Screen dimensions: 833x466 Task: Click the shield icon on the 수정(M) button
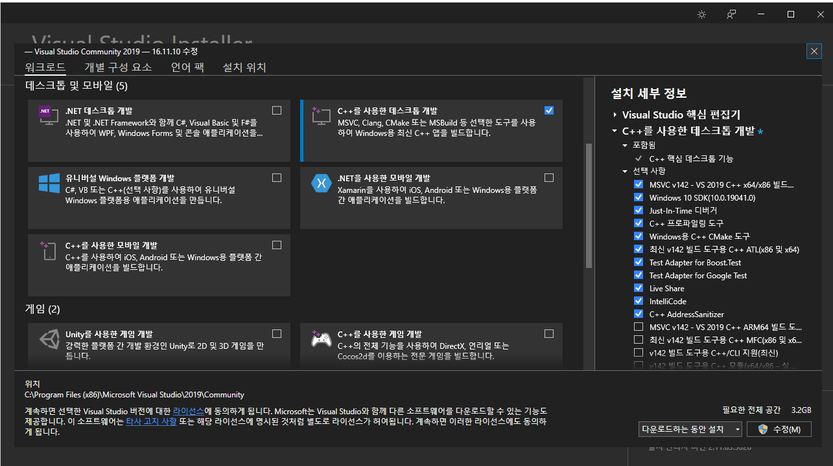[x=763, y=429]
